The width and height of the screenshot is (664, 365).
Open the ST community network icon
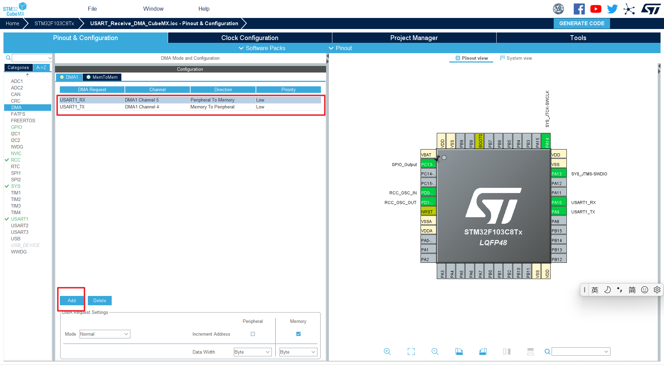point(629,9)
